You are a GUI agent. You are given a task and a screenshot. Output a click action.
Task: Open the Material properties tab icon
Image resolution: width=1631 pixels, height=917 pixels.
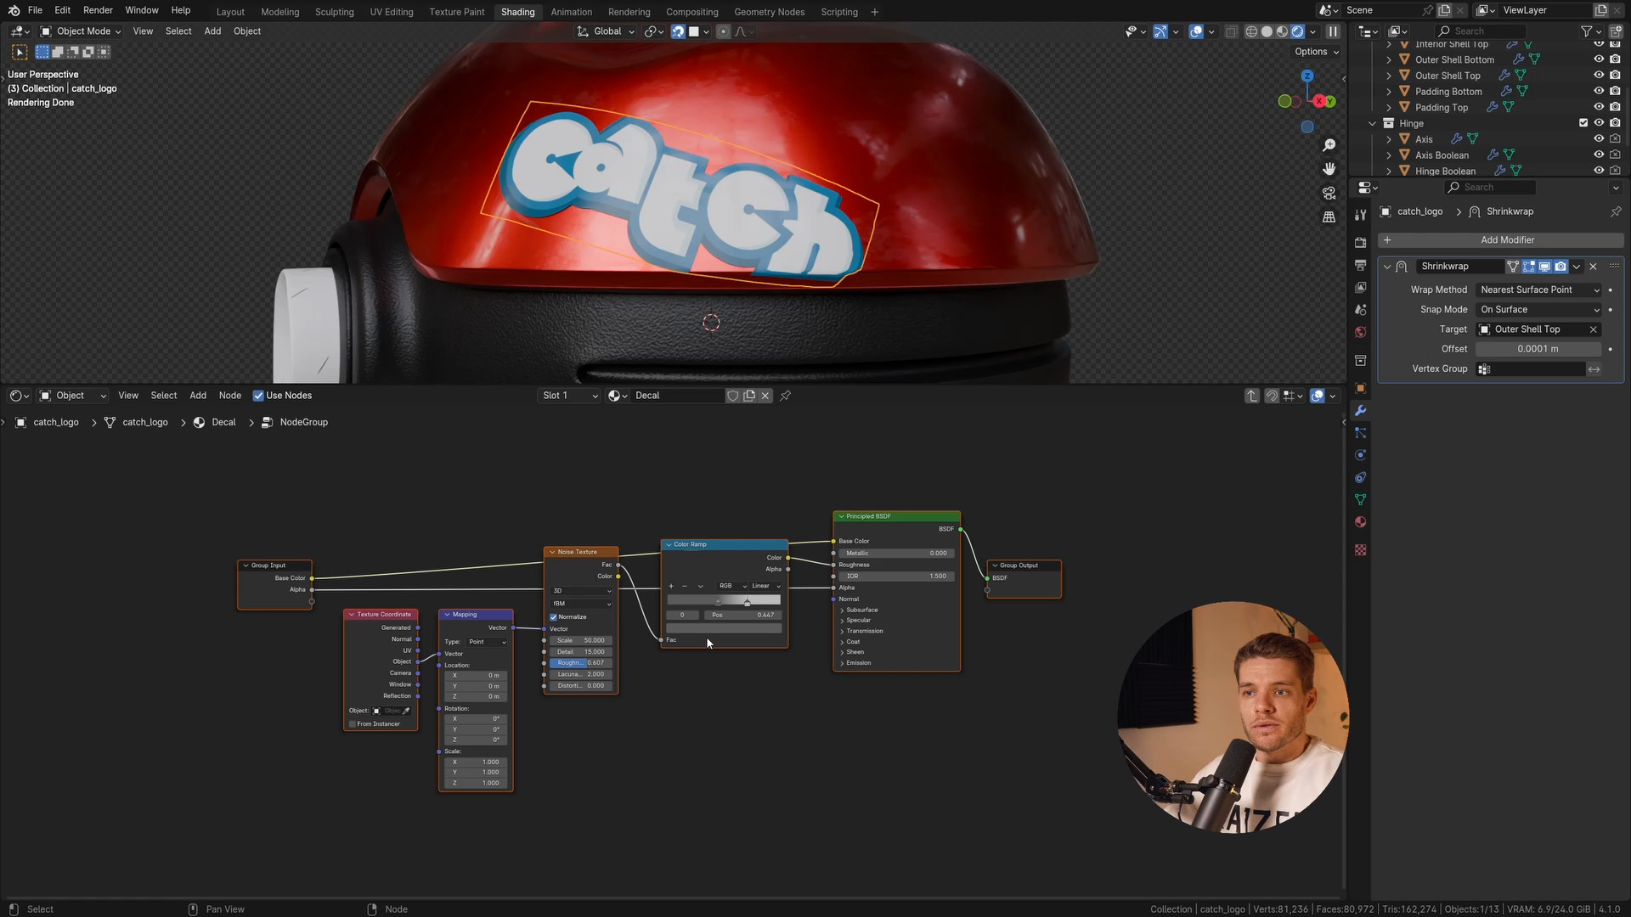point(1360,522)
